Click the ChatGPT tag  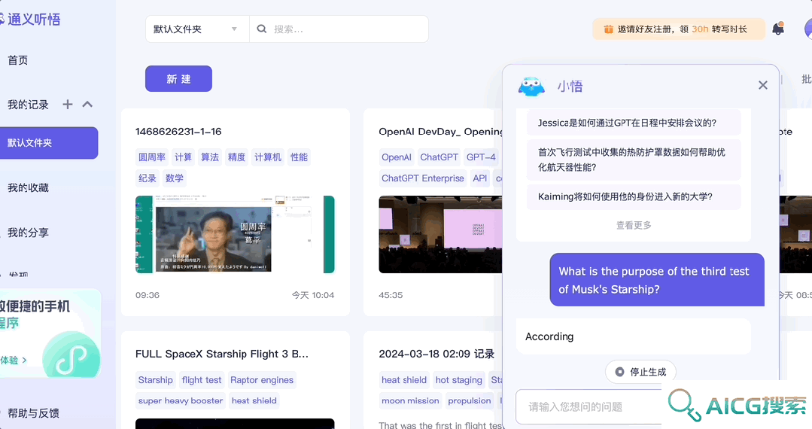tap(439, 157)
